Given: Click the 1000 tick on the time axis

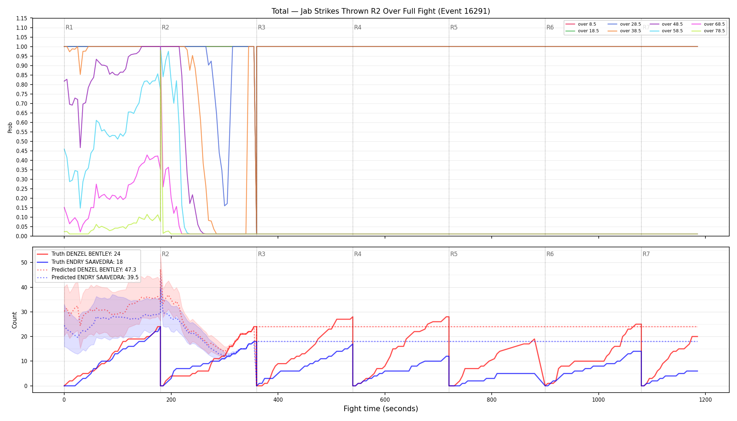Looking at the screenshot, I should (x=599, y=400).
